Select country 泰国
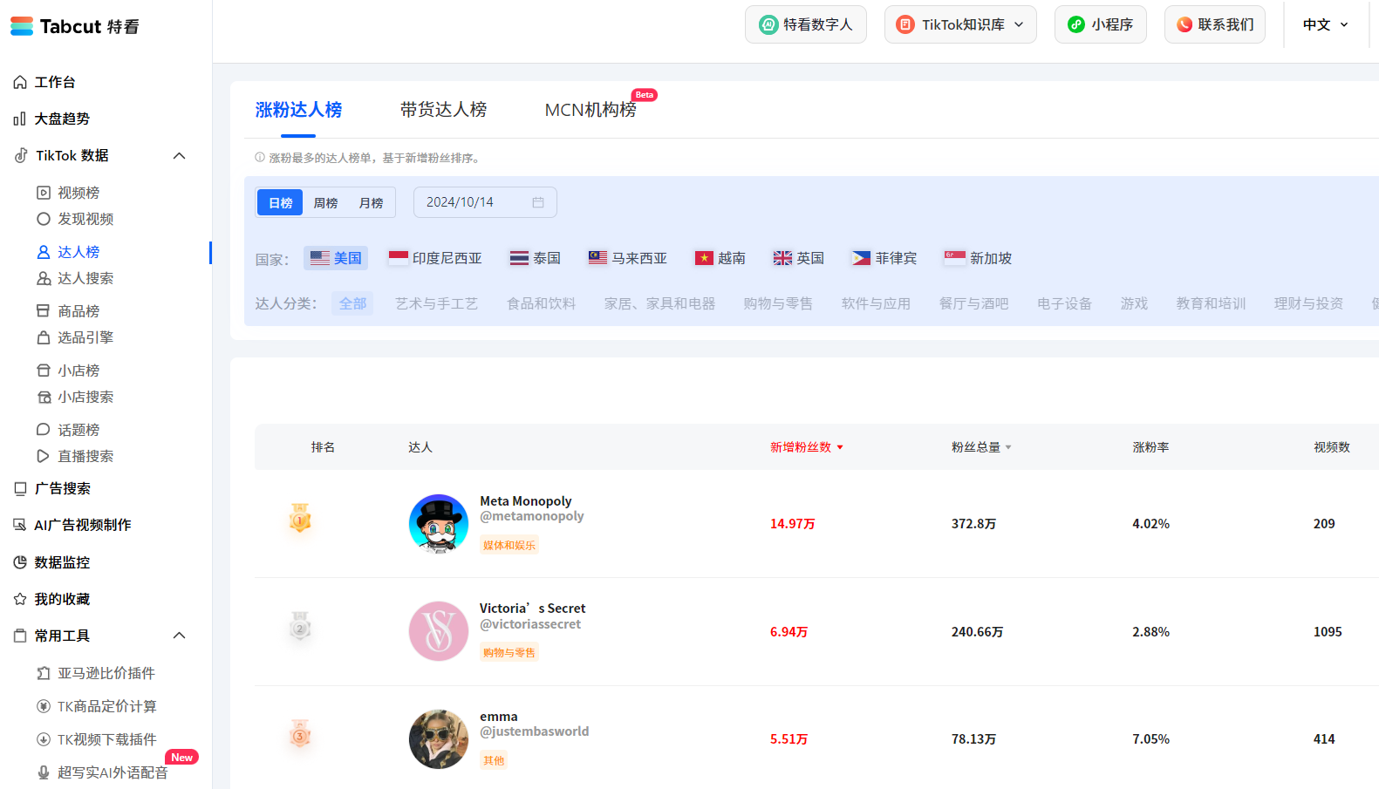1379x789 pixels. pyautogui.click(x=536, y=258)
